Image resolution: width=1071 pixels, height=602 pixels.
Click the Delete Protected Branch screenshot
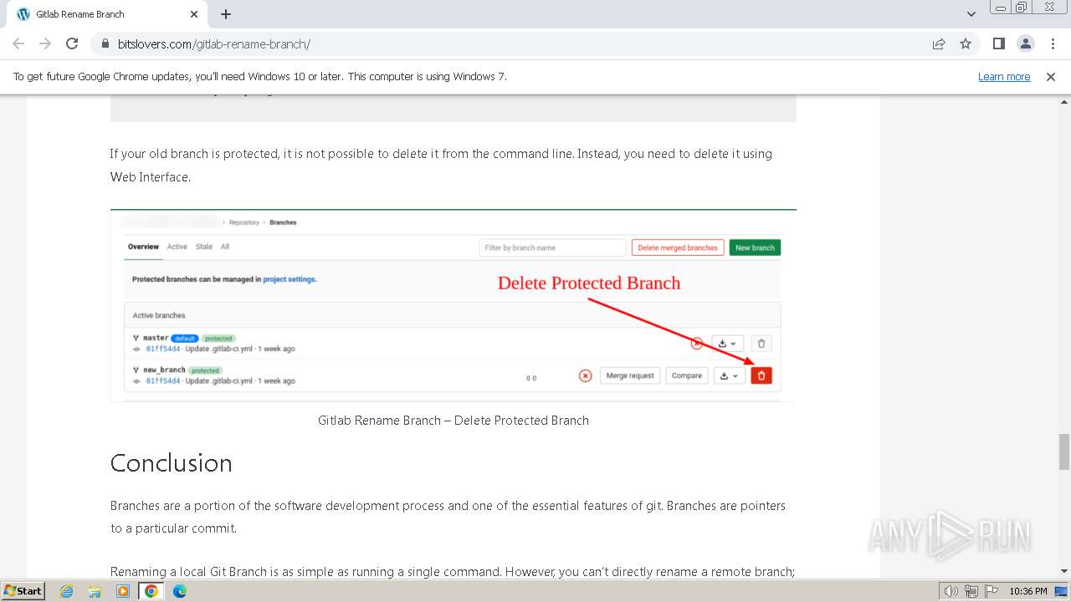pos(453,305)
